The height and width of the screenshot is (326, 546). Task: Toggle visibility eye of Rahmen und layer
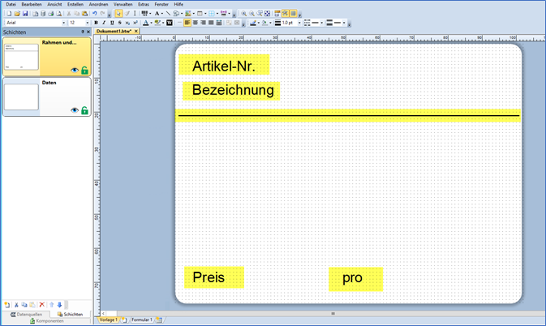(75, 71)
